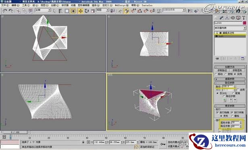Select the Loft entry in modifier stack

[230, 36]
